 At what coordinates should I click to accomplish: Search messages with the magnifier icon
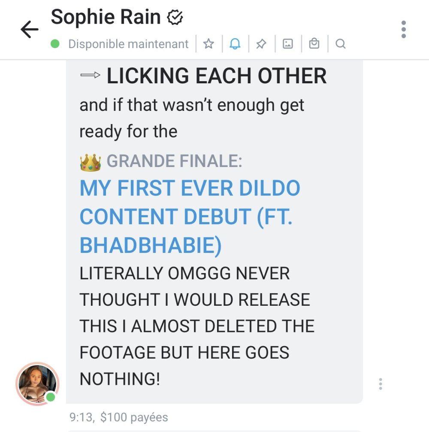coord(340,43)
